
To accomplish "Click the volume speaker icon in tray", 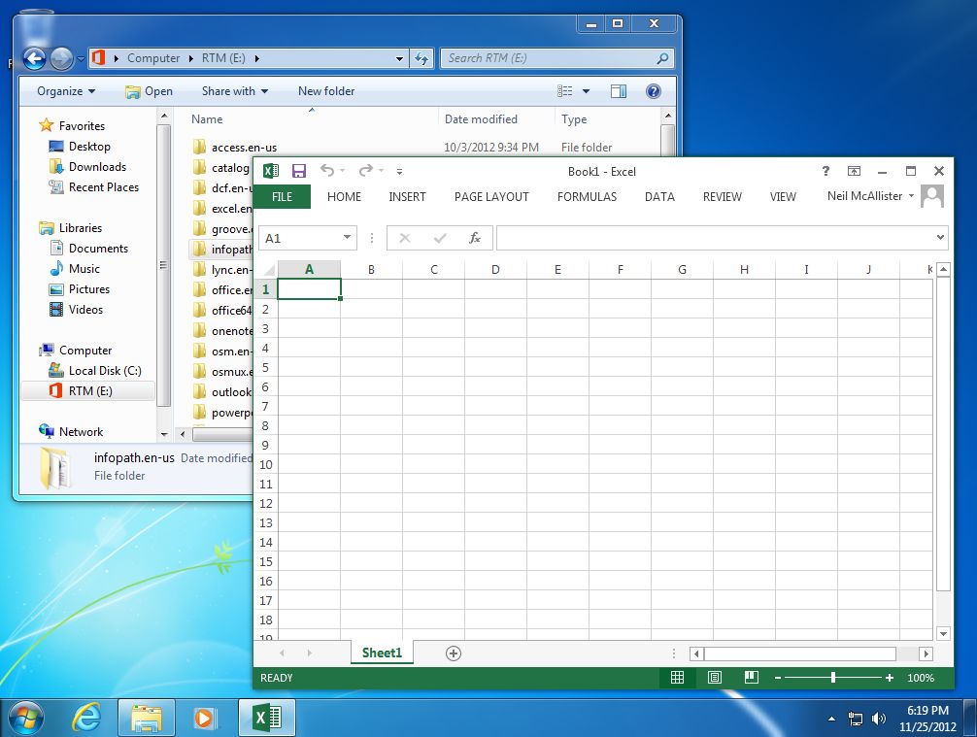I will [x=879, y=719].
